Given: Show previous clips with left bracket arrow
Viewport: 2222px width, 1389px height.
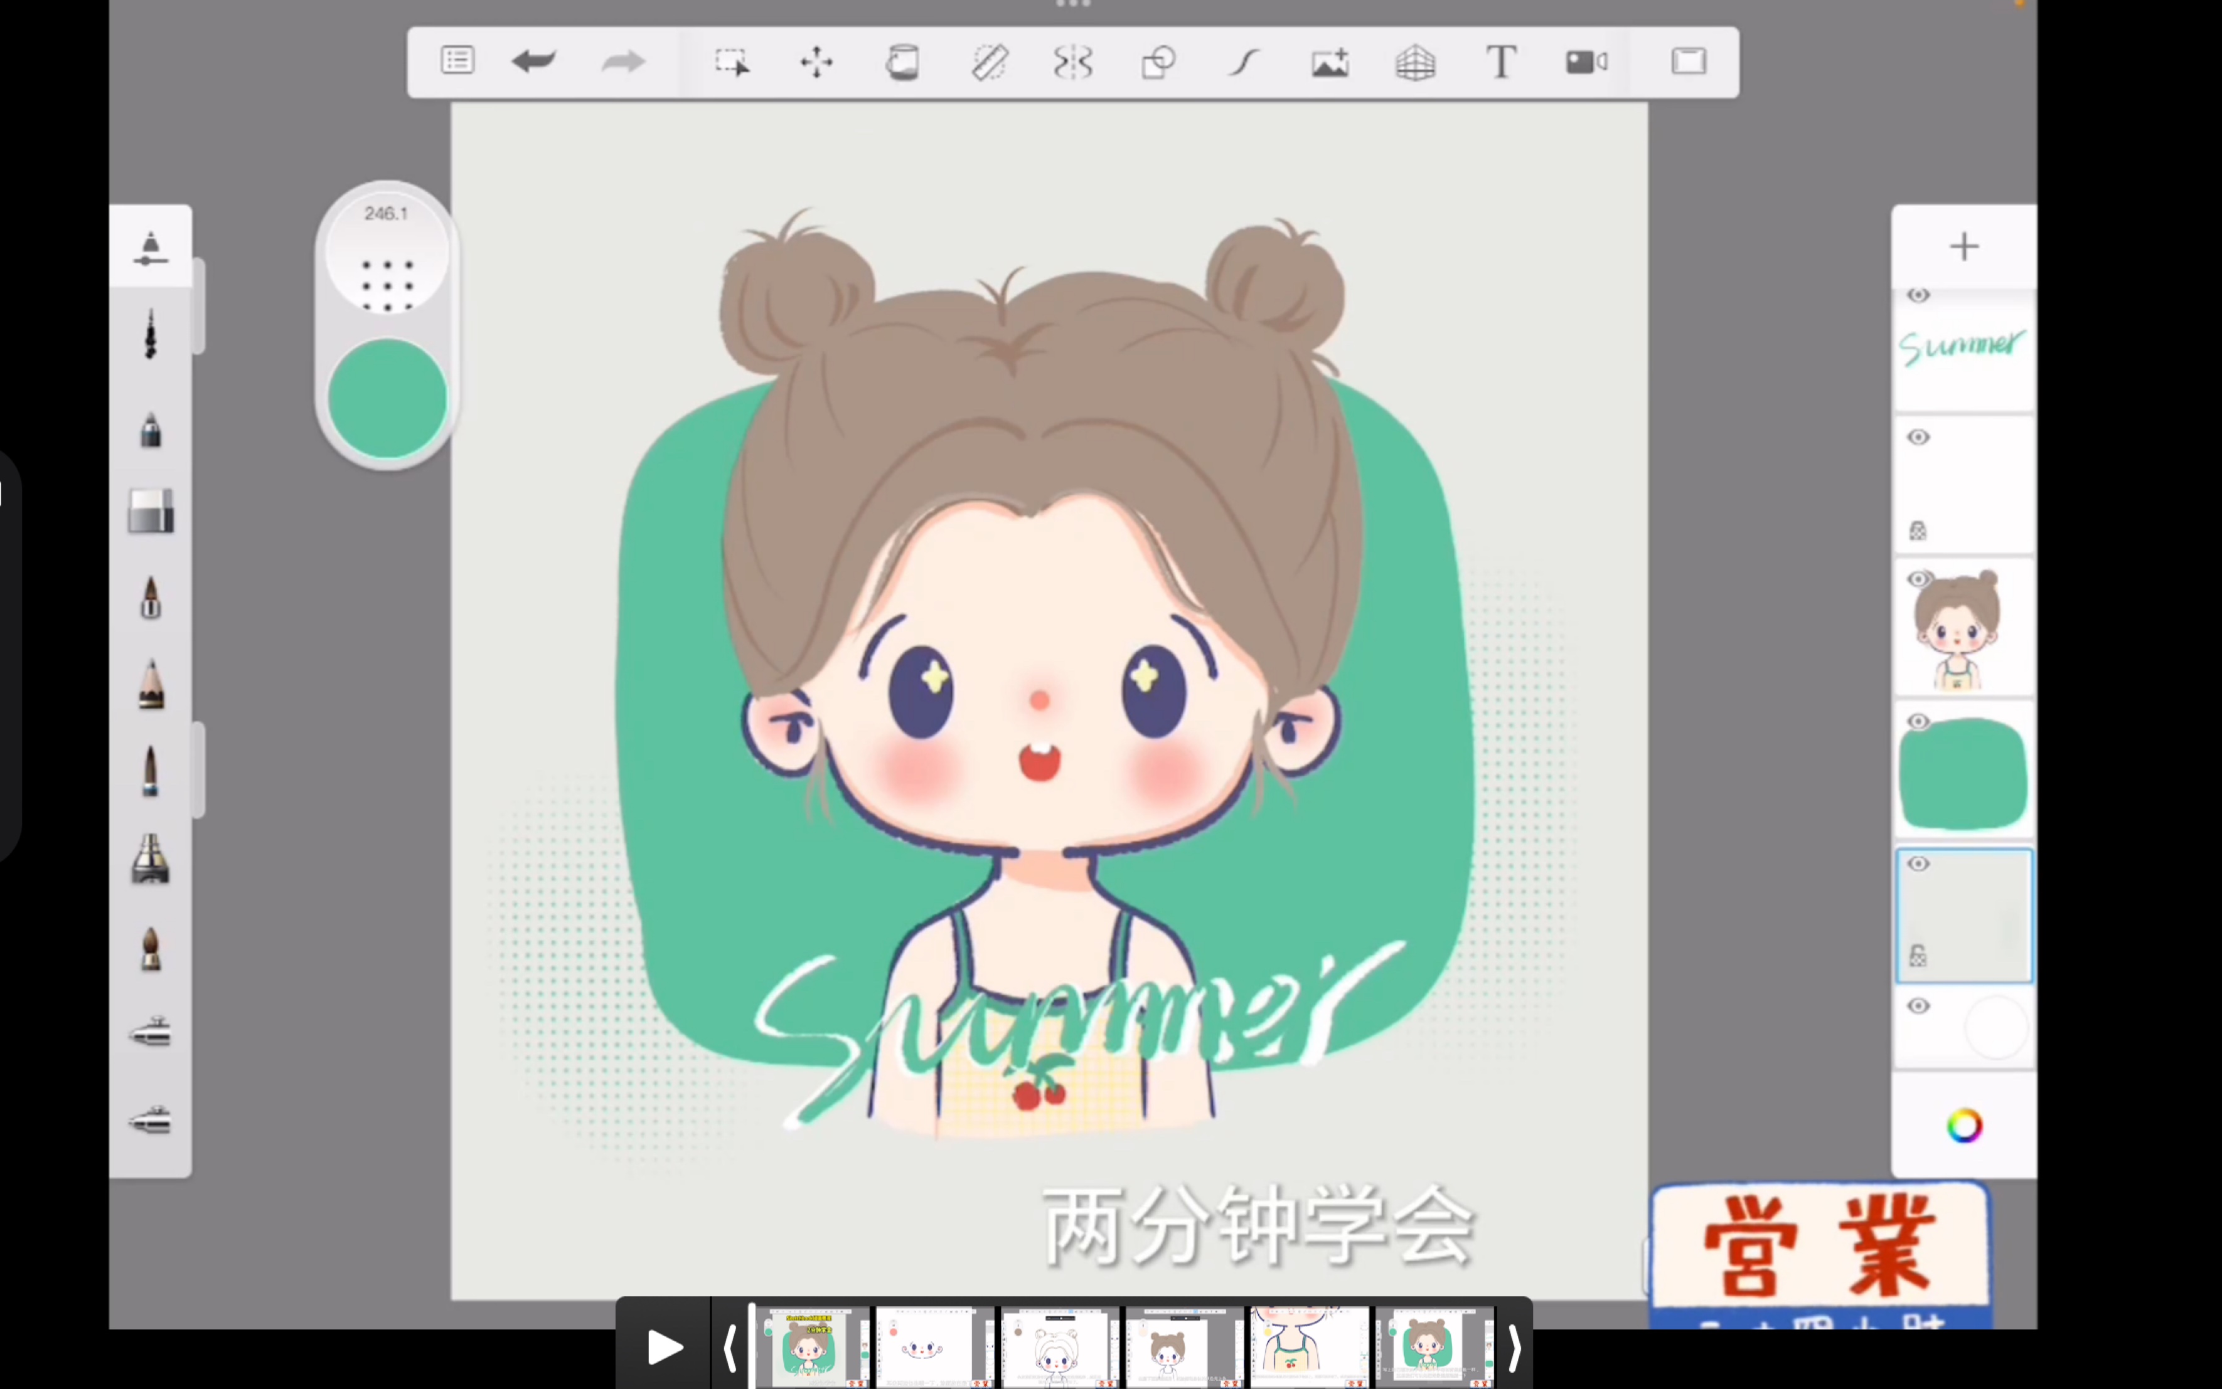Looking at the screenshot, I should (730, 1348).
